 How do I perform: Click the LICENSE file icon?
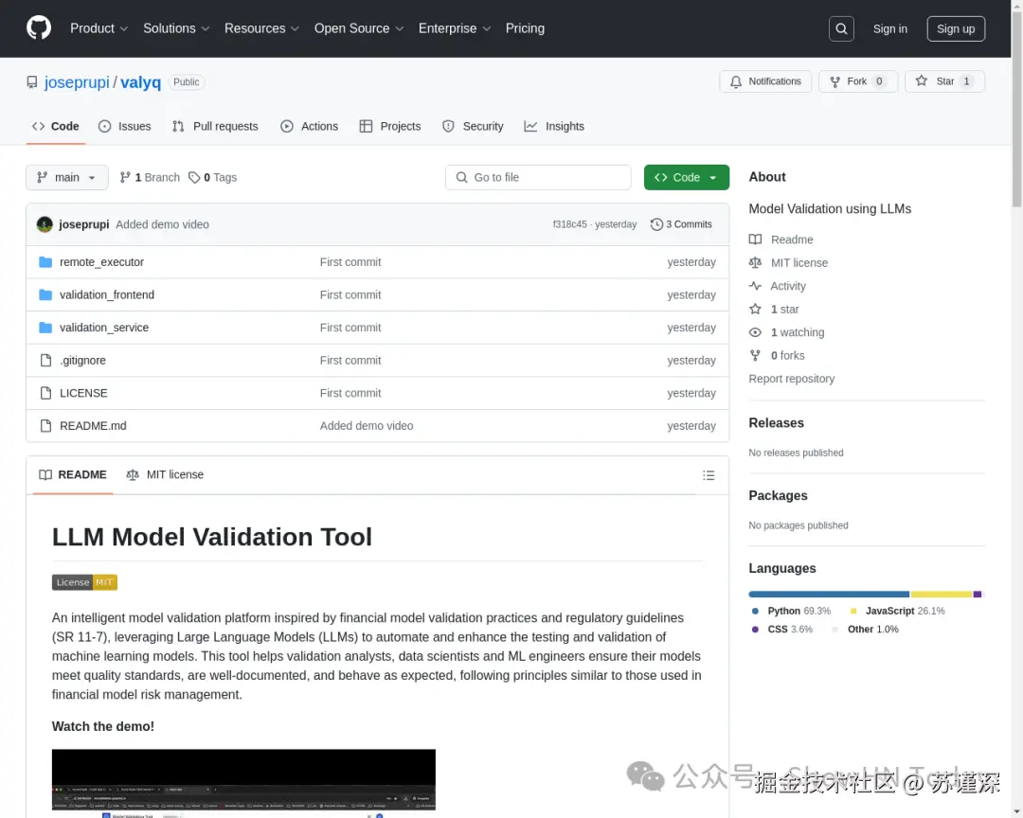pos(45,393)
